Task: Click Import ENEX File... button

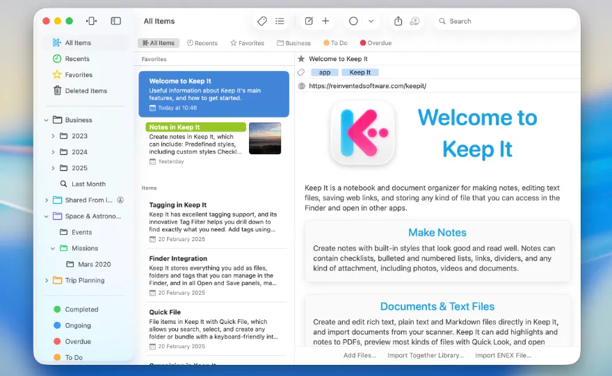Action: (503, 355)
